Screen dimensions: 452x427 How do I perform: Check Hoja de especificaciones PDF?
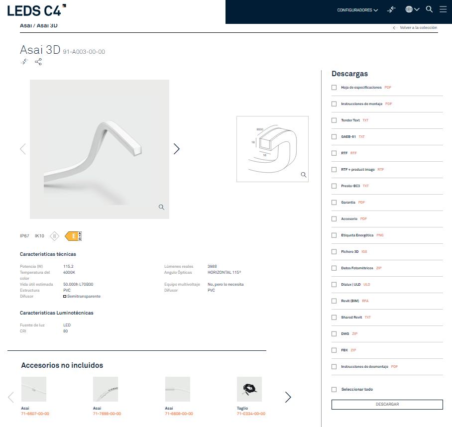click(x=334, y=87)
